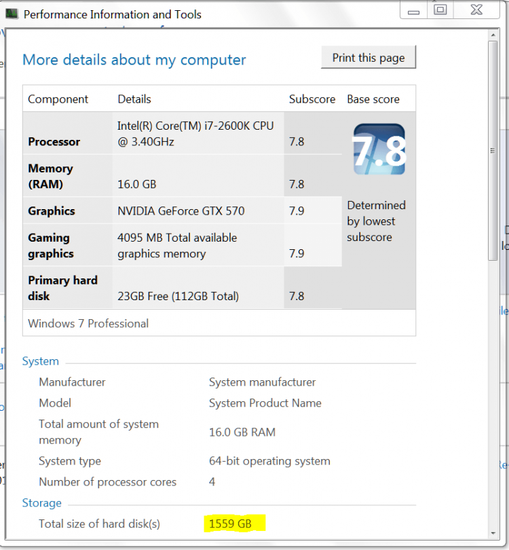Select the Details column header
The image size is (509, 550).
tap(134, 99)
